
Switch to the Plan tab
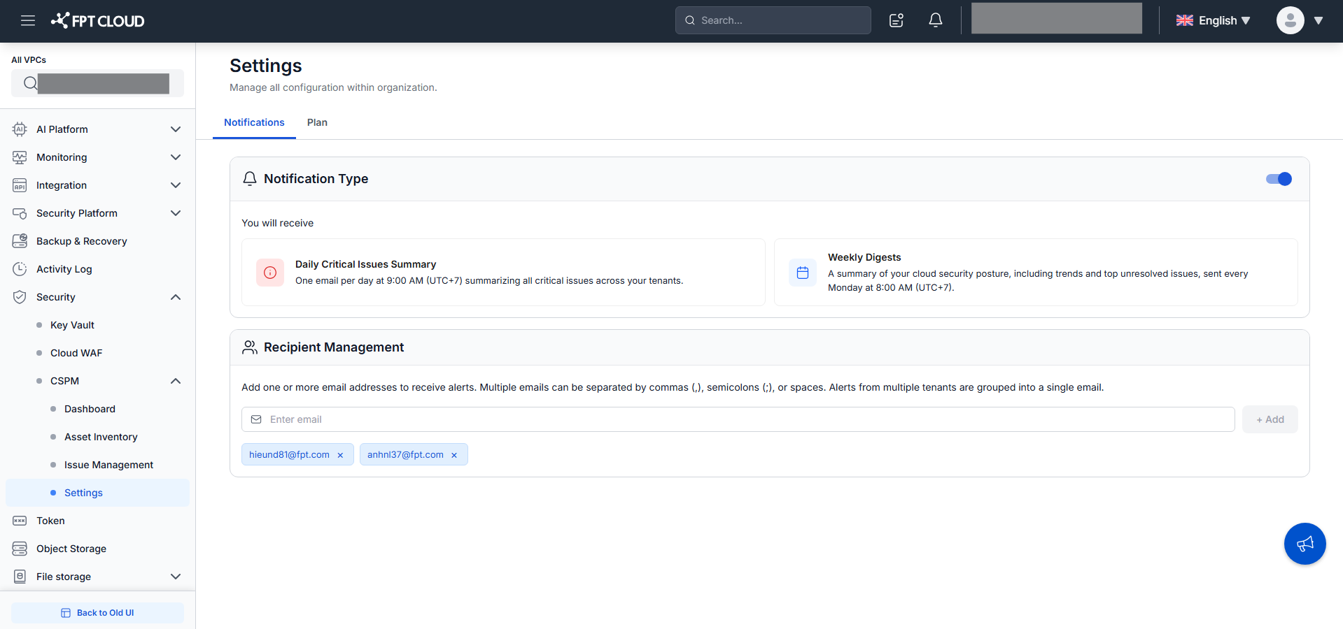[x=317, y=122]
